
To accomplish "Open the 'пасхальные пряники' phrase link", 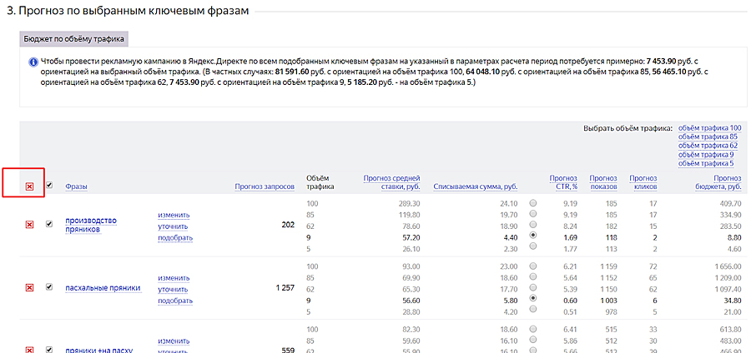I will tap(103, 288).
